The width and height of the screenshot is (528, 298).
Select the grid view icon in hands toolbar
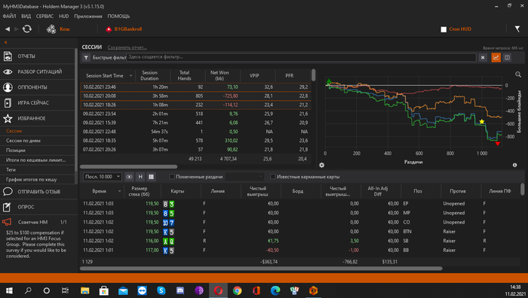(x=151, y=177)
